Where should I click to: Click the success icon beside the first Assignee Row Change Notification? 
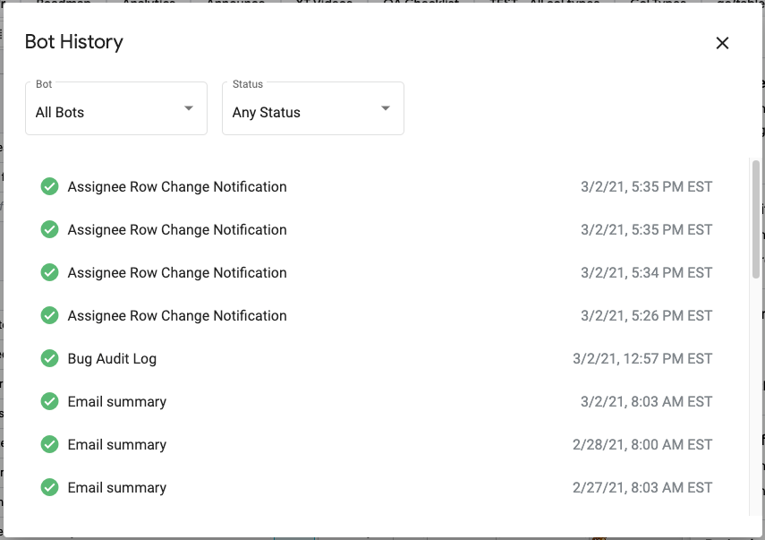coord(49,186)
